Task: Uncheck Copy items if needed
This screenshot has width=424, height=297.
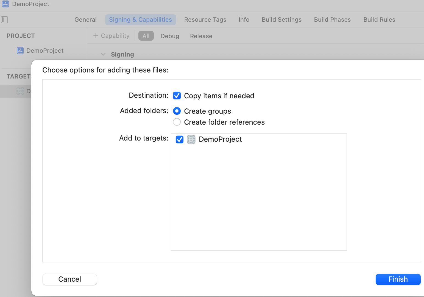Action: pyautogui.click(x=177, y=96)
